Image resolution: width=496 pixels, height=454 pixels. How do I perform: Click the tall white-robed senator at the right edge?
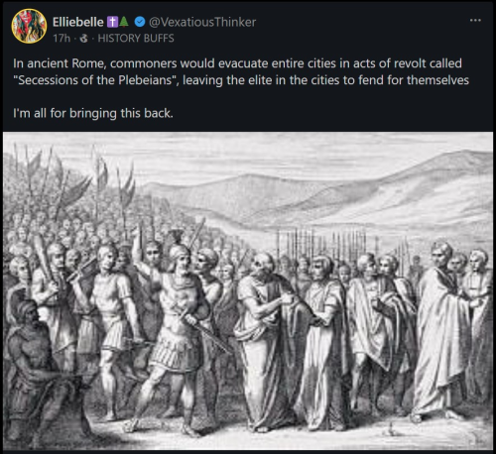click(439, 330)
